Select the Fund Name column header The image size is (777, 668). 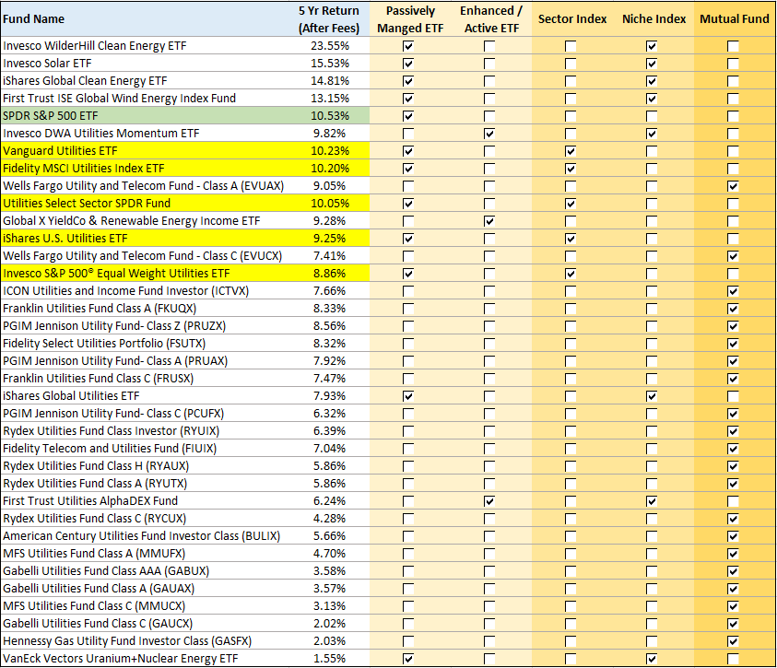pyautogui.click(x=146, y=18)
